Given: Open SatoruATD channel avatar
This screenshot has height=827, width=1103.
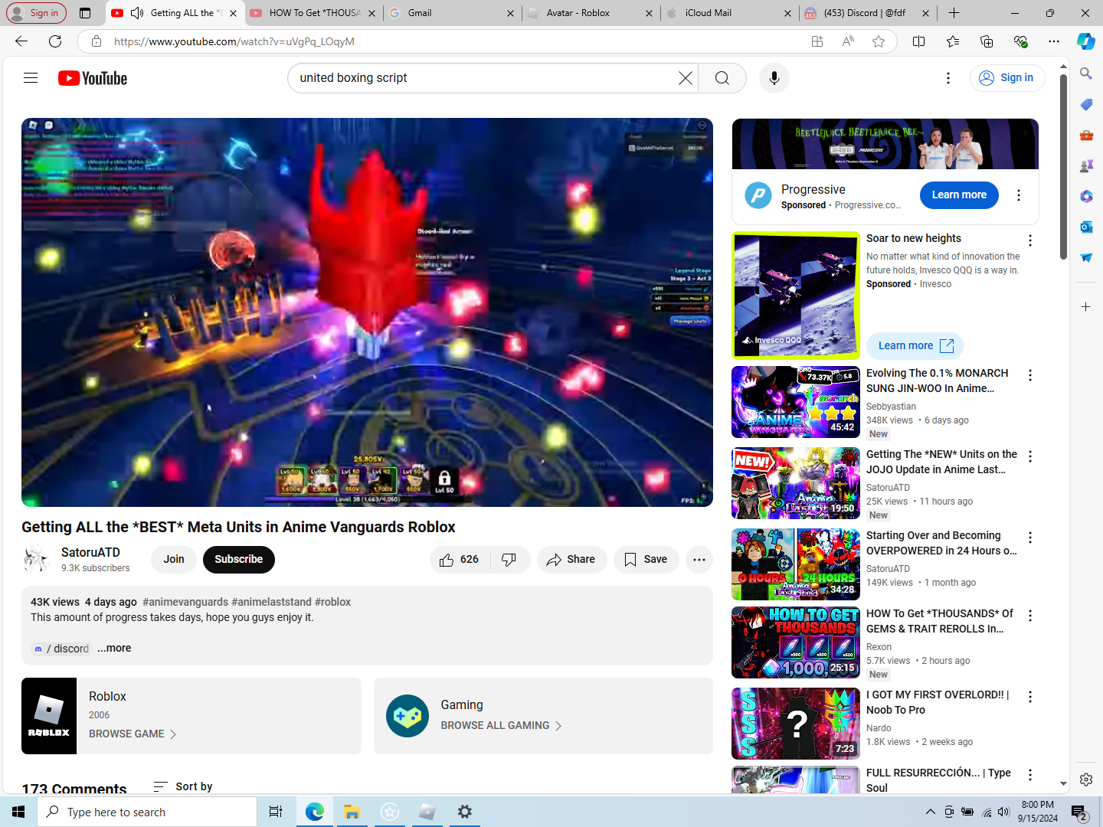Looking at the screenshot, I should (37, 559).
